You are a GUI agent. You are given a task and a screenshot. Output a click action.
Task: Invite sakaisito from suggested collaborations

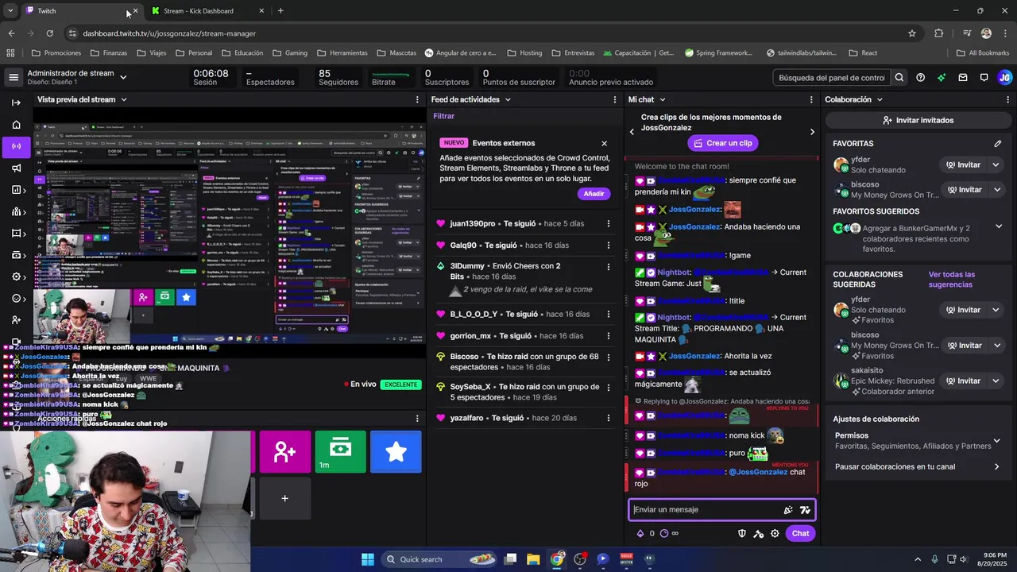pos(963,381)
